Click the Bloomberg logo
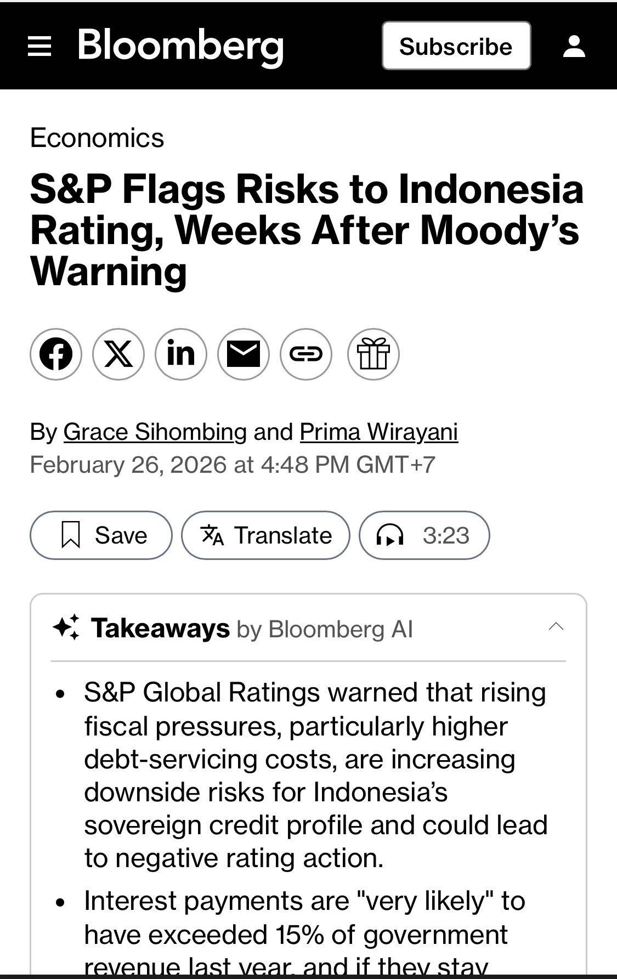 pyautogui.click(x=180, y=46)
